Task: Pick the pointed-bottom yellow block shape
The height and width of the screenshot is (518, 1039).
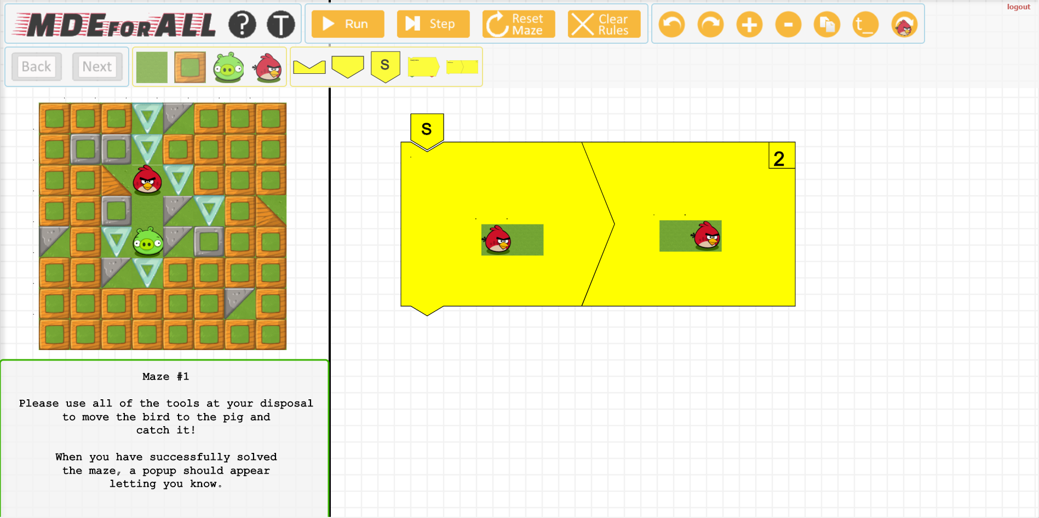Action: (x=348, y=67)
